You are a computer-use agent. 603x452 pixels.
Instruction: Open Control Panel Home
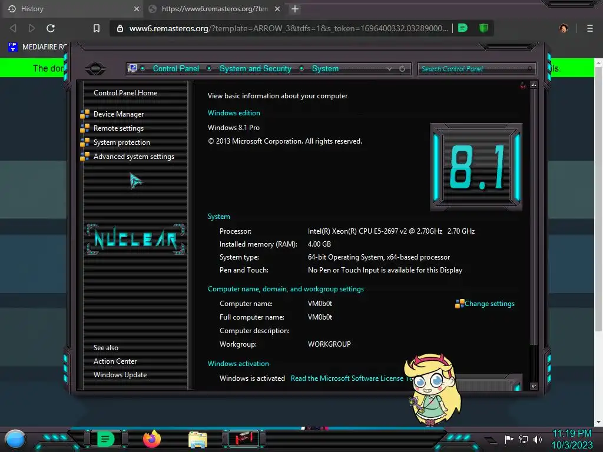(125, 92)
